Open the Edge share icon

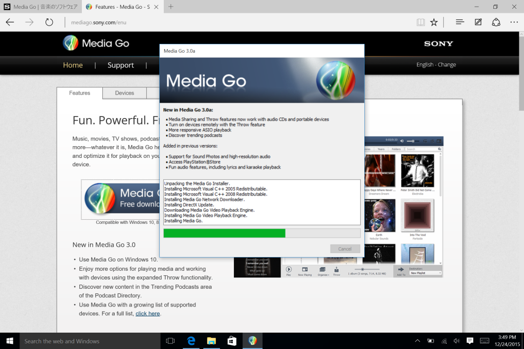click(496, 22)
